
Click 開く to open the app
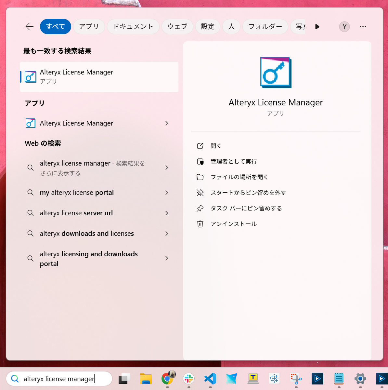[216, 146]
